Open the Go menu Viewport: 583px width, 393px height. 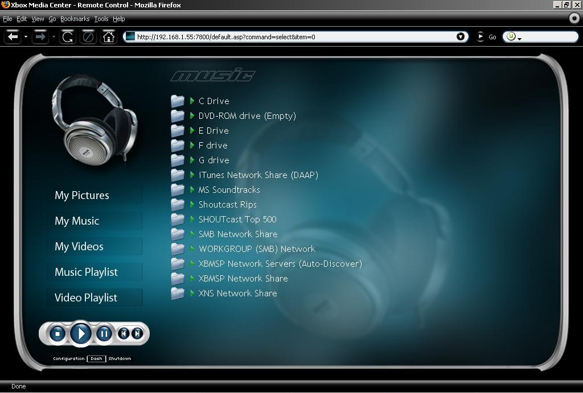coord(52,19)
